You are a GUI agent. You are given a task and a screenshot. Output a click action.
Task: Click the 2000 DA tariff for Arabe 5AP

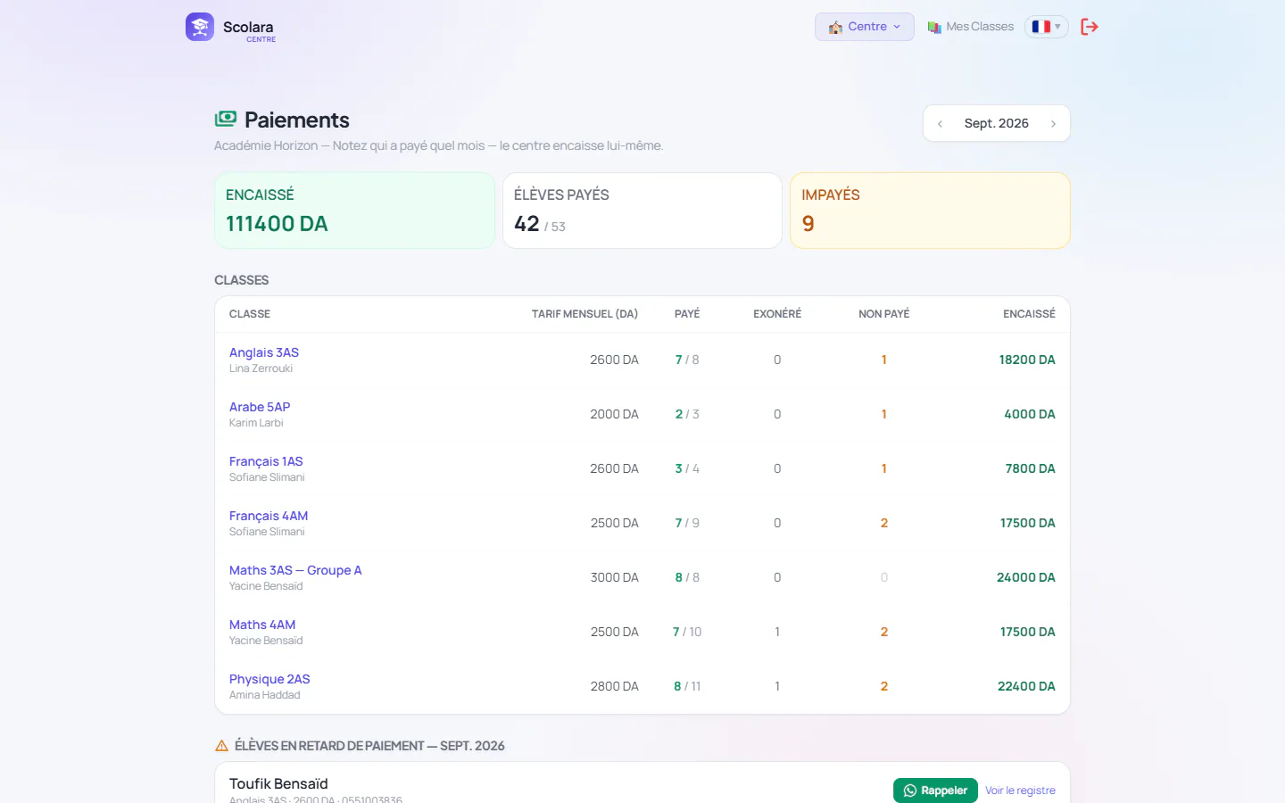coord(615,414)
